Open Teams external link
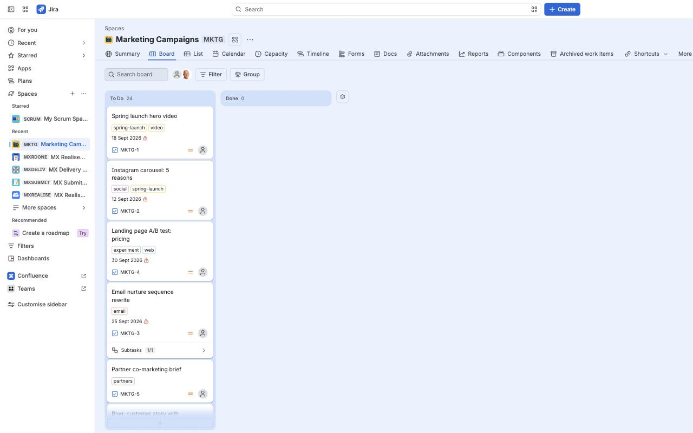The height and width of the screenshot is (433, 693). point(83,288)
